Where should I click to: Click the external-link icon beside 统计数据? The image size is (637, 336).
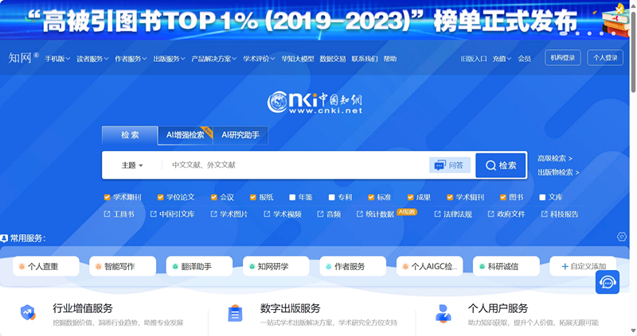(x=360, y=214)
